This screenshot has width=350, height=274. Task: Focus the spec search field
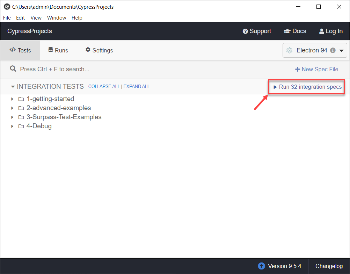(x=55, y=69)
